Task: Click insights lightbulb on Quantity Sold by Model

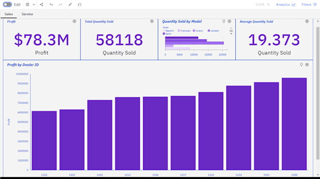Action: (x=224, y=22)
